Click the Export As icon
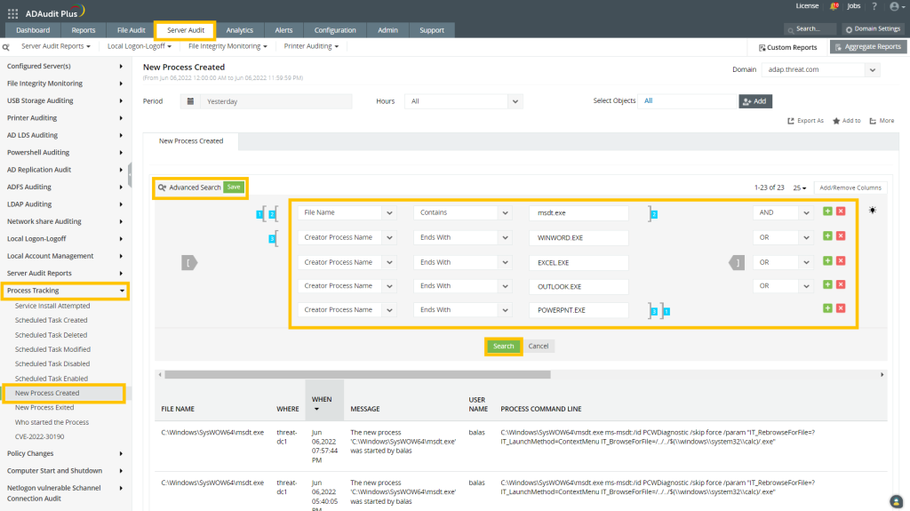This screenshot has height=511, width=910. pos(791,121)
